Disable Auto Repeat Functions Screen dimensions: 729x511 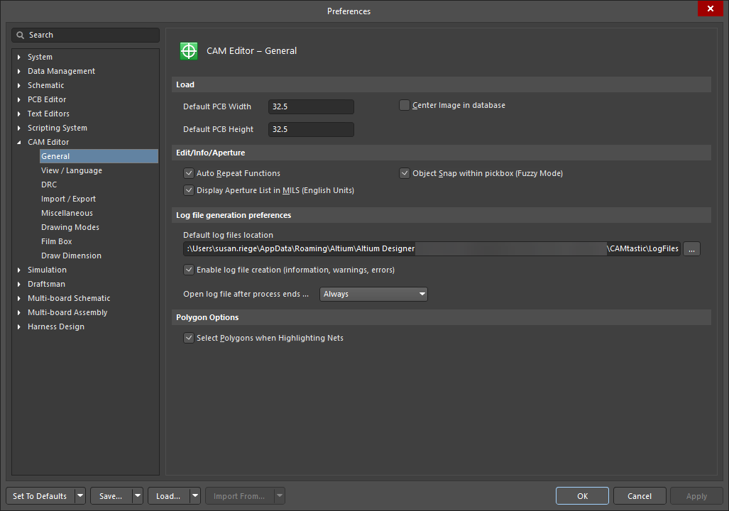[189, 172]
